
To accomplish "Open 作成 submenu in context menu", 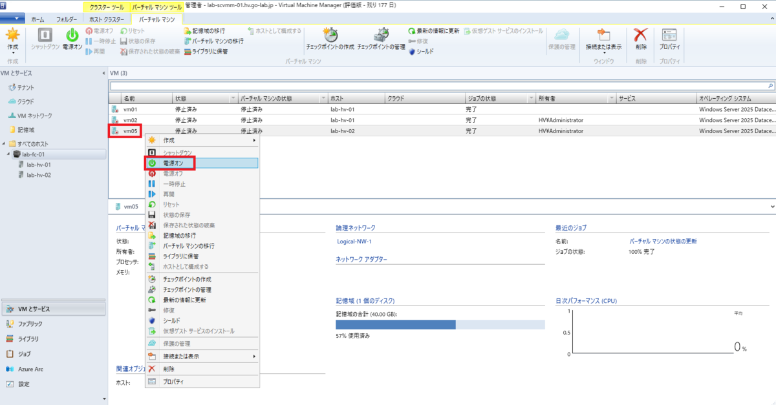I will click(x=202, y=140).
